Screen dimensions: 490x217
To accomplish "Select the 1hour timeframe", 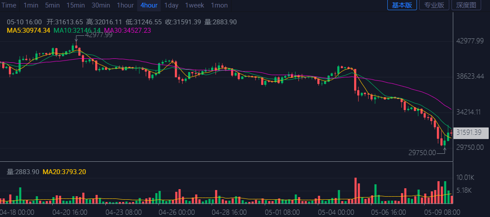I will (x=125, y=5).
